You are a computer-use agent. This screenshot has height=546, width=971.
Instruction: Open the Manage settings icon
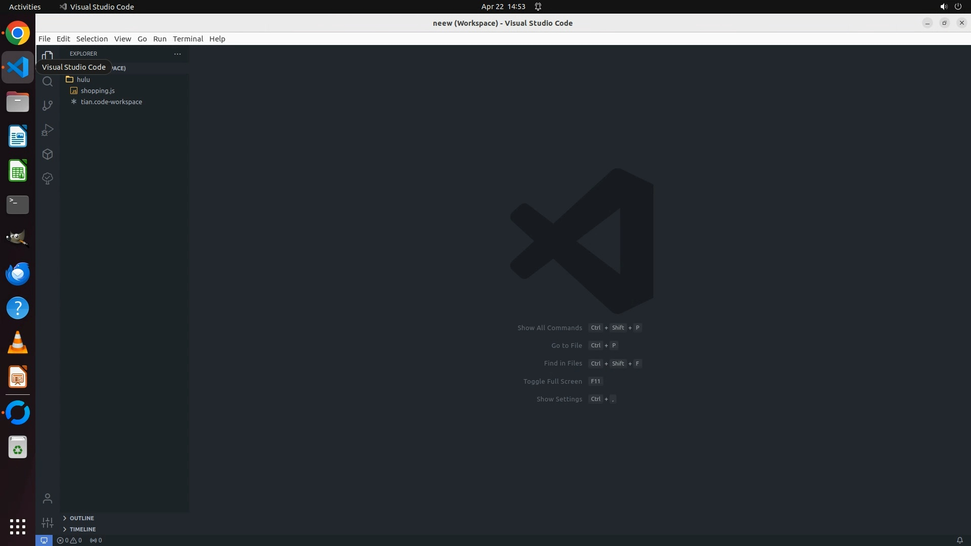coord(48,523)
